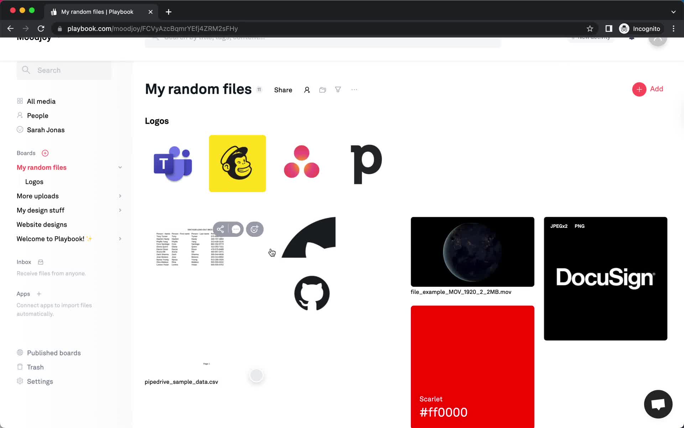684x428 pixels.
Task: Open the All media section
Action: [41, 101]
